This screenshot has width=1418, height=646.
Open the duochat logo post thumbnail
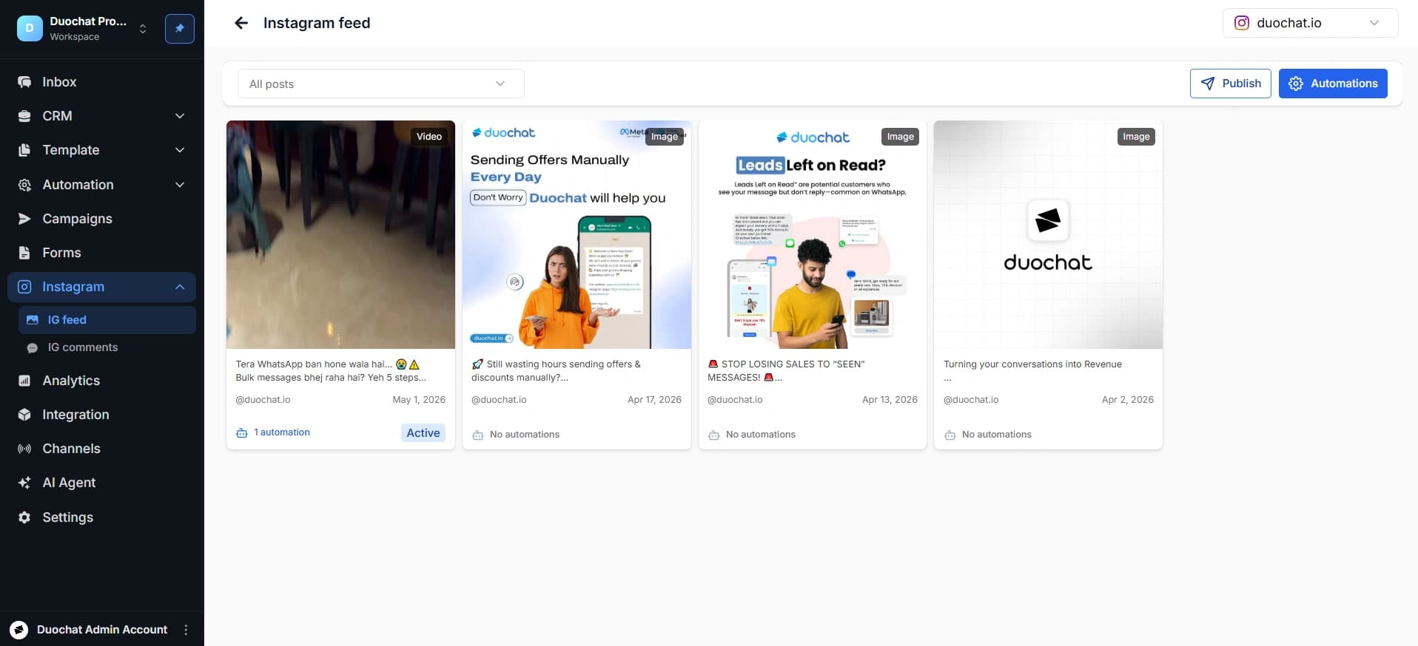point(1048,234)
